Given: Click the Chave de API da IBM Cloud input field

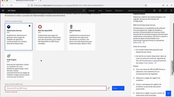Looking at the screenshot, I should tap(55, 88).
